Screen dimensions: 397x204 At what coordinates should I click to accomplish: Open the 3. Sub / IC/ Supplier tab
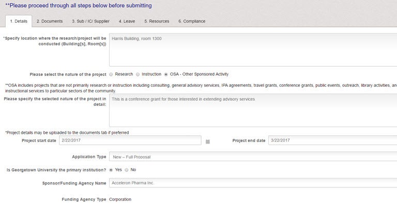90,21
